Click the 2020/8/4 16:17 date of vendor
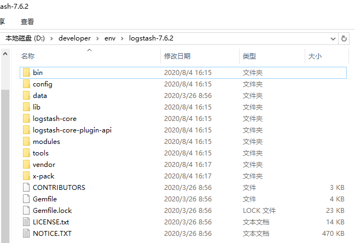This screenshot has width=355, height=243. [188, 165]
